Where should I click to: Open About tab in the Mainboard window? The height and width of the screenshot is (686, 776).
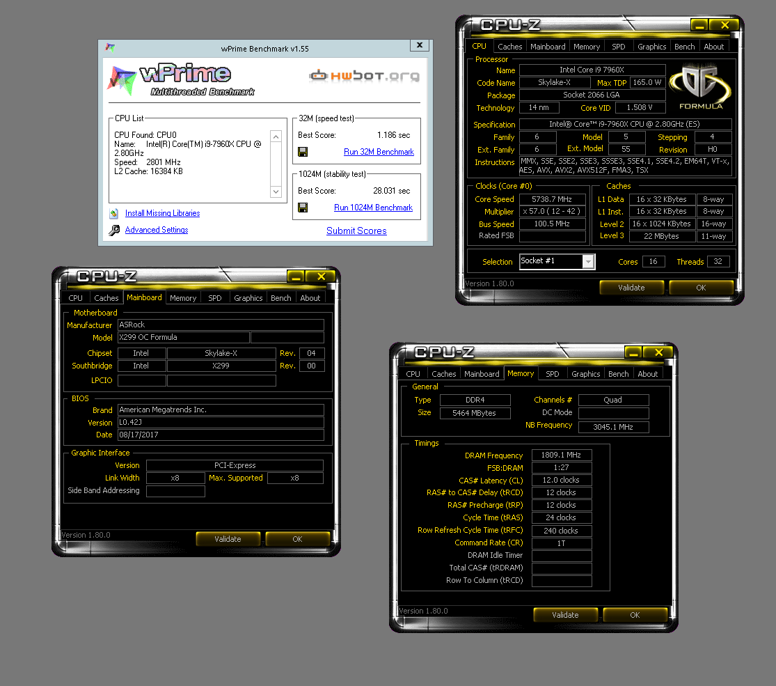pyautogui.click(x=310, y=298)
